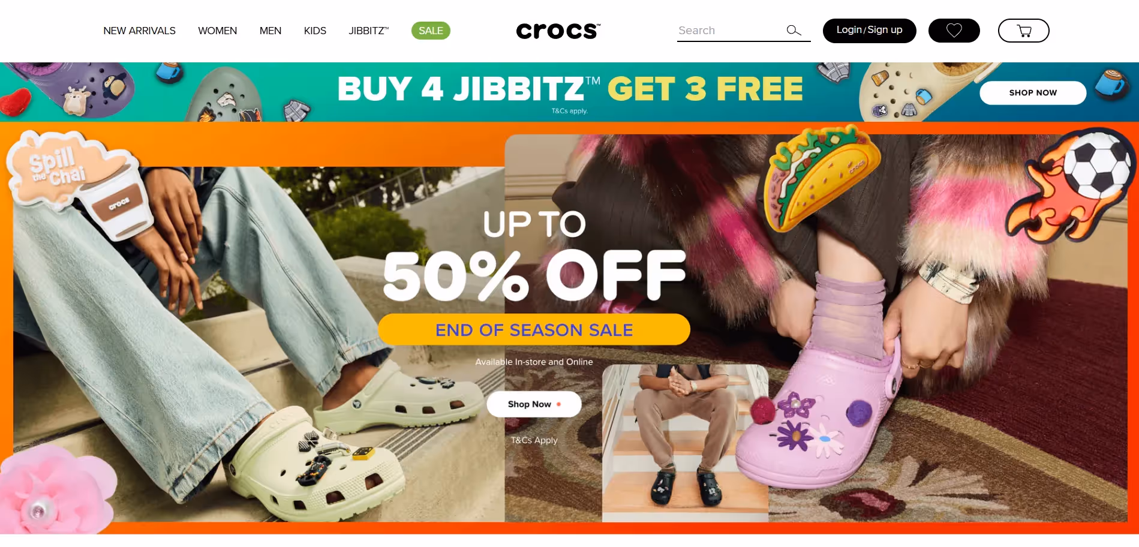Open the Kids menu
Image resolution: width=1139 pixels, height=547 pixels.
[x=315, y=31]
